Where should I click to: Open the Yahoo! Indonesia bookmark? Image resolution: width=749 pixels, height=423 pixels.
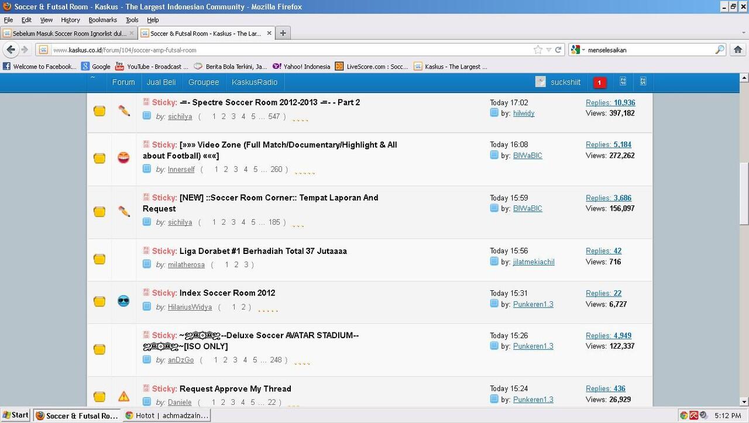coord(301,67)
